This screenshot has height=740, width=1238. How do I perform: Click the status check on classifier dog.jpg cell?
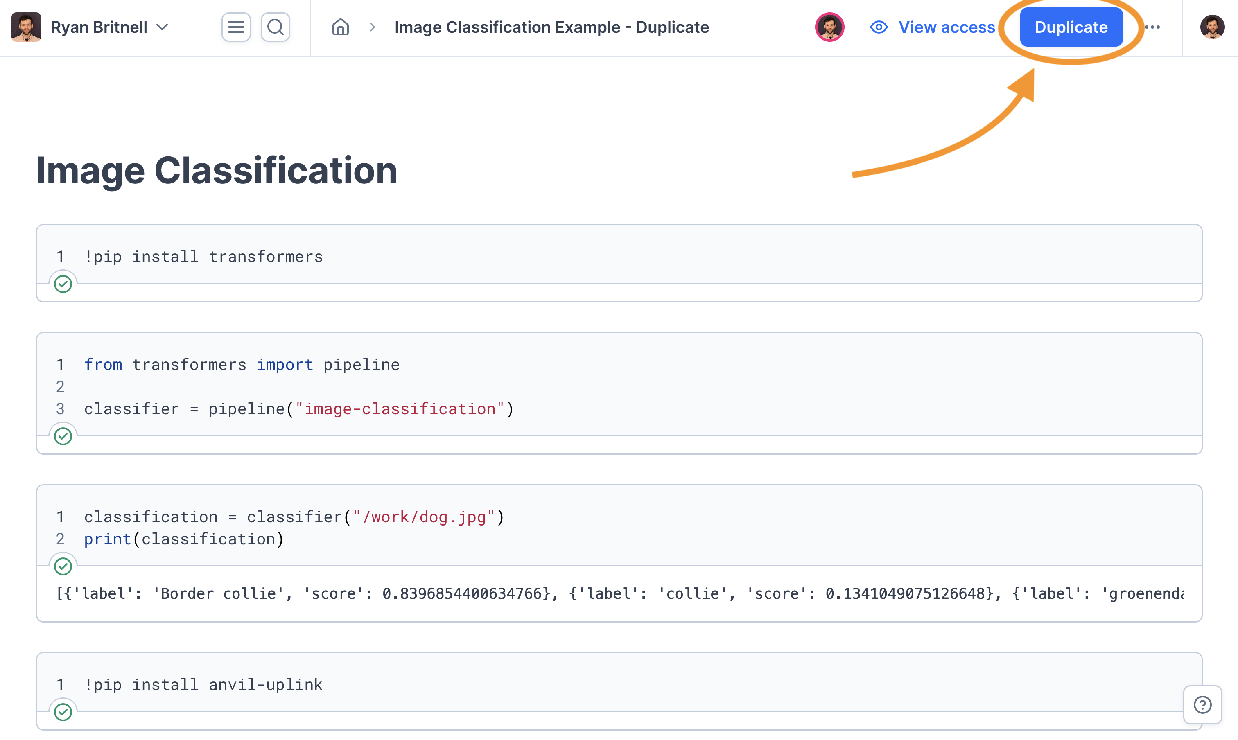[x=63, y=566]
